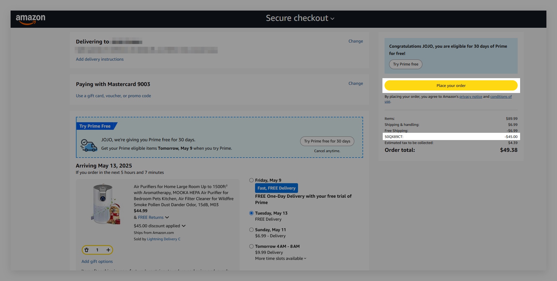Viewport: 557px width, 281px height.
Task: Open FREE Returns link
Action: (x=151, y=217)
